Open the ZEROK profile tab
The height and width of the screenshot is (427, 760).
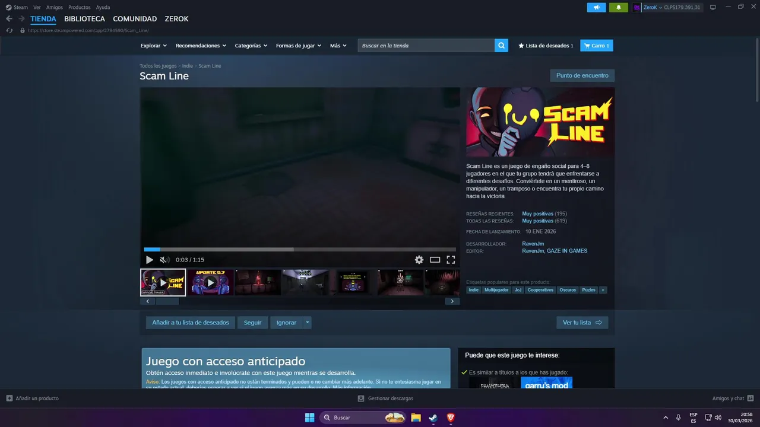click(x=176, y=19)
